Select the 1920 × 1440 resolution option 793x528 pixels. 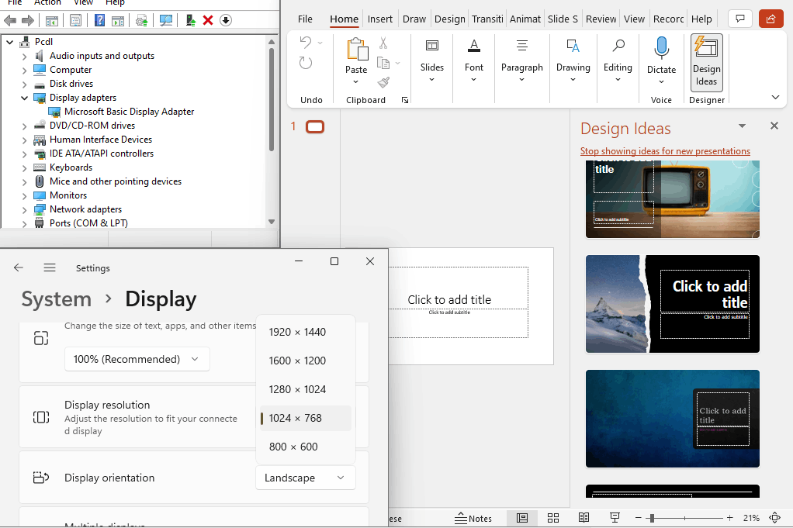(297, 332)
